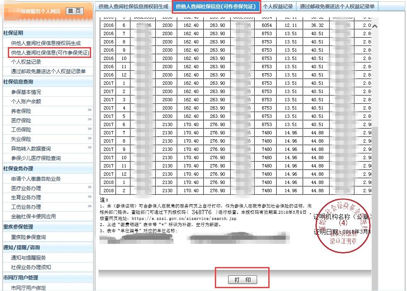Click the 首页 home button
The height and width of the screenshot is (291, 407).
[x=74, y=11]
